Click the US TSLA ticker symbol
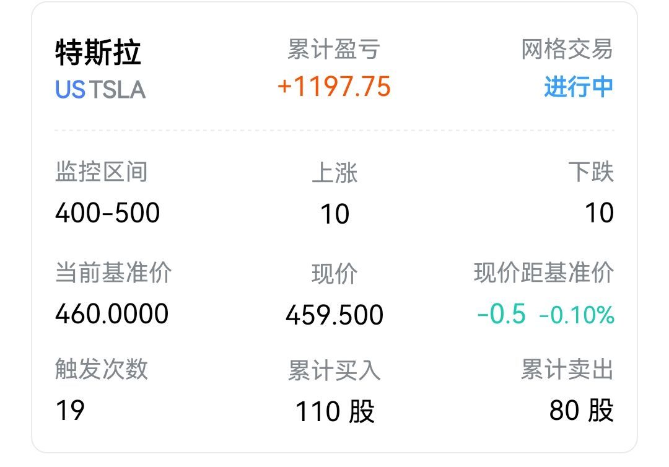This screenshot has height=467, width=669. [100, 90]
